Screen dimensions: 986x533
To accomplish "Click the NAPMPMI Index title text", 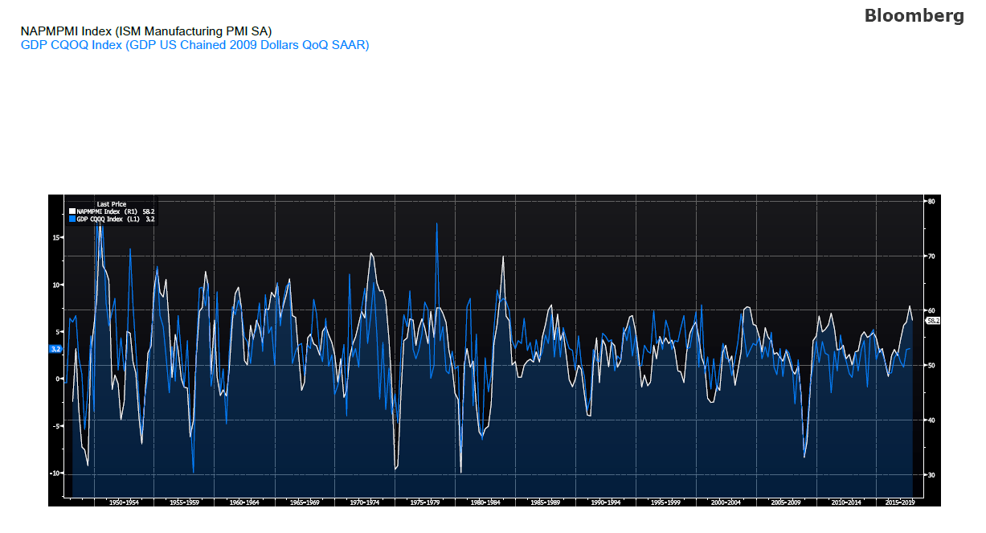I will click(146, 31).
